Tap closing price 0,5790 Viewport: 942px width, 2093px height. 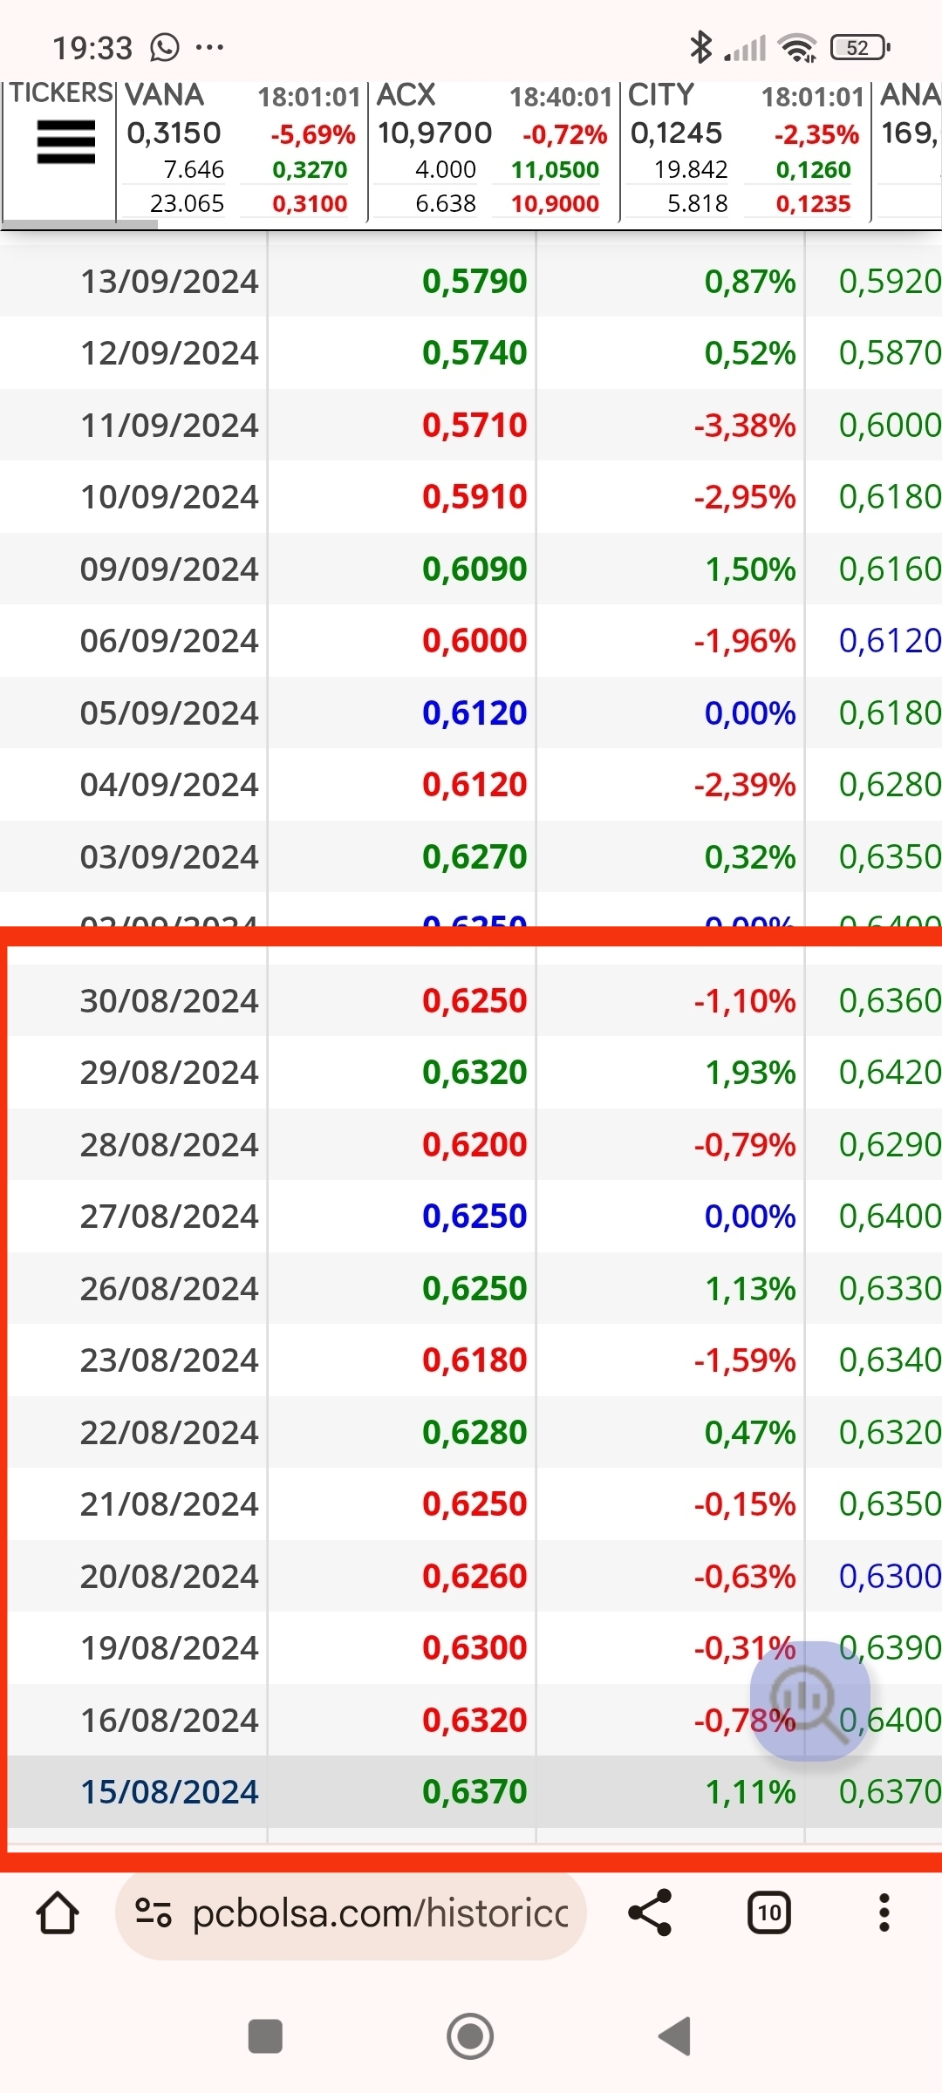click(474, 282)
